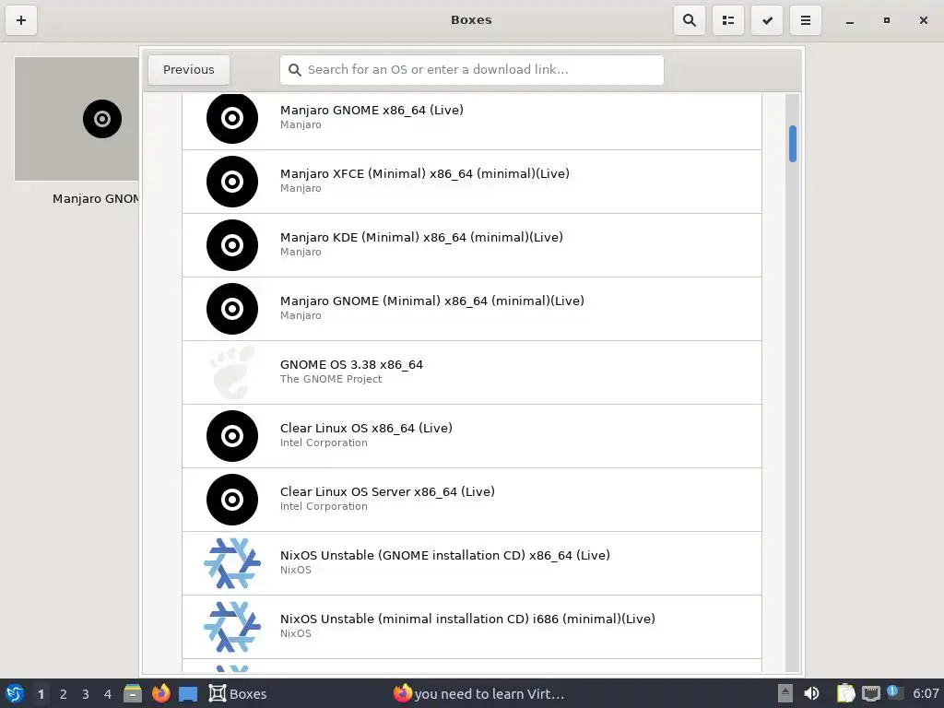Select NixOS Unstable minimal installation CD i686
The height and width of the screenshot is (708, 944).
[472, 627]
